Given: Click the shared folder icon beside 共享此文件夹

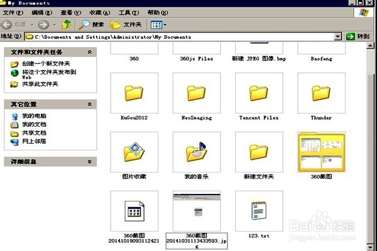Looking at the screenshot, I should (x=14, y=84).
